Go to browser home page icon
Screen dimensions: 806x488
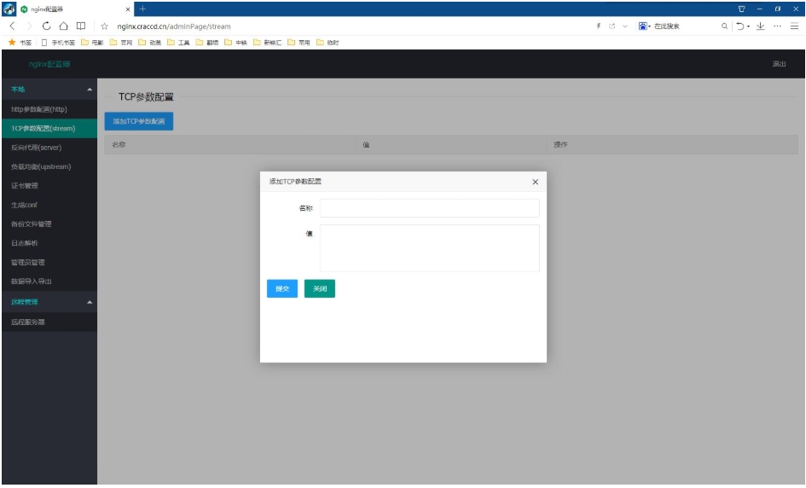coord(62,26)
